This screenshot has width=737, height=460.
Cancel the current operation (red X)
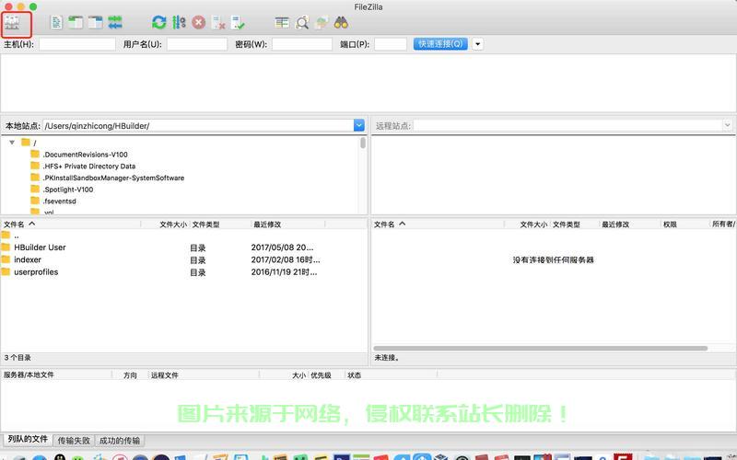[199, 22]
